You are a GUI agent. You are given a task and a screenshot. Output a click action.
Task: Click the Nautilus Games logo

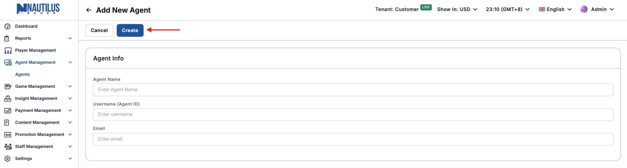(38, 9)
